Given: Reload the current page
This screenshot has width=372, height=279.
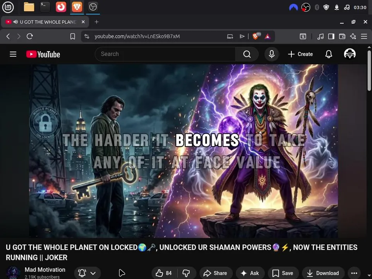Looking at the screenshot, I should coord(30,36).
